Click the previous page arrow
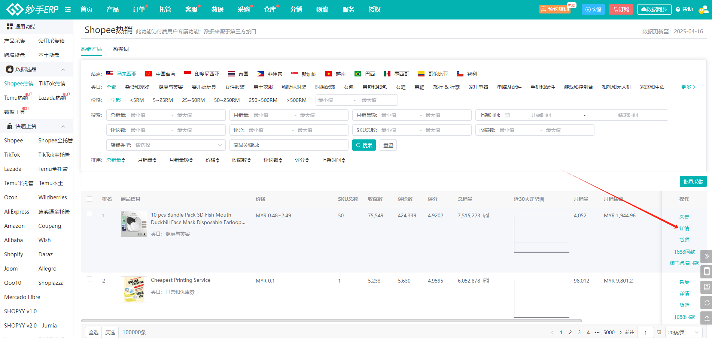The width and height of the screenshot is (712, 338). 552,332
